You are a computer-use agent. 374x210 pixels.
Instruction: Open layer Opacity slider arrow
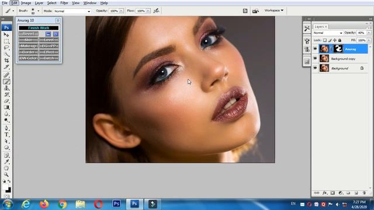point(369,33)
